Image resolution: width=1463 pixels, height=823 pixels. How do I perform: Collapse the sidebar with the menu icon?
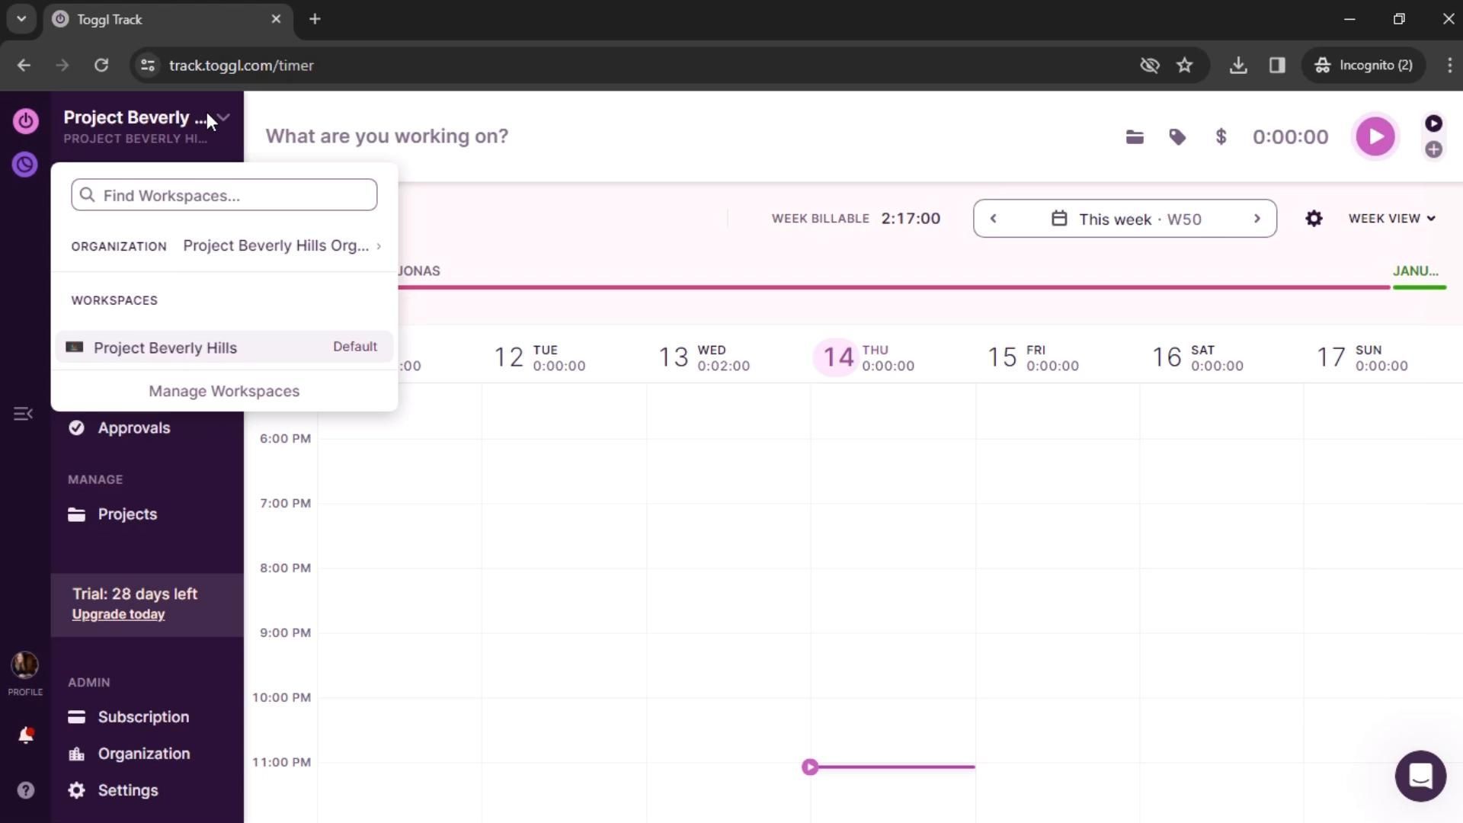pos(23,414)
